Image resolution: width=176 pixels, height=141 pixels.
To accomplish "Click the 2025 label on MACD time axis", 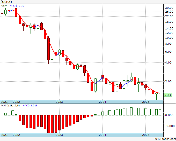I will [146, 135].
